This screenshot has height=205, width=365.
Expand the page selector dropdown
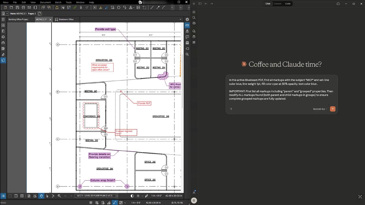tap(117, 196)
